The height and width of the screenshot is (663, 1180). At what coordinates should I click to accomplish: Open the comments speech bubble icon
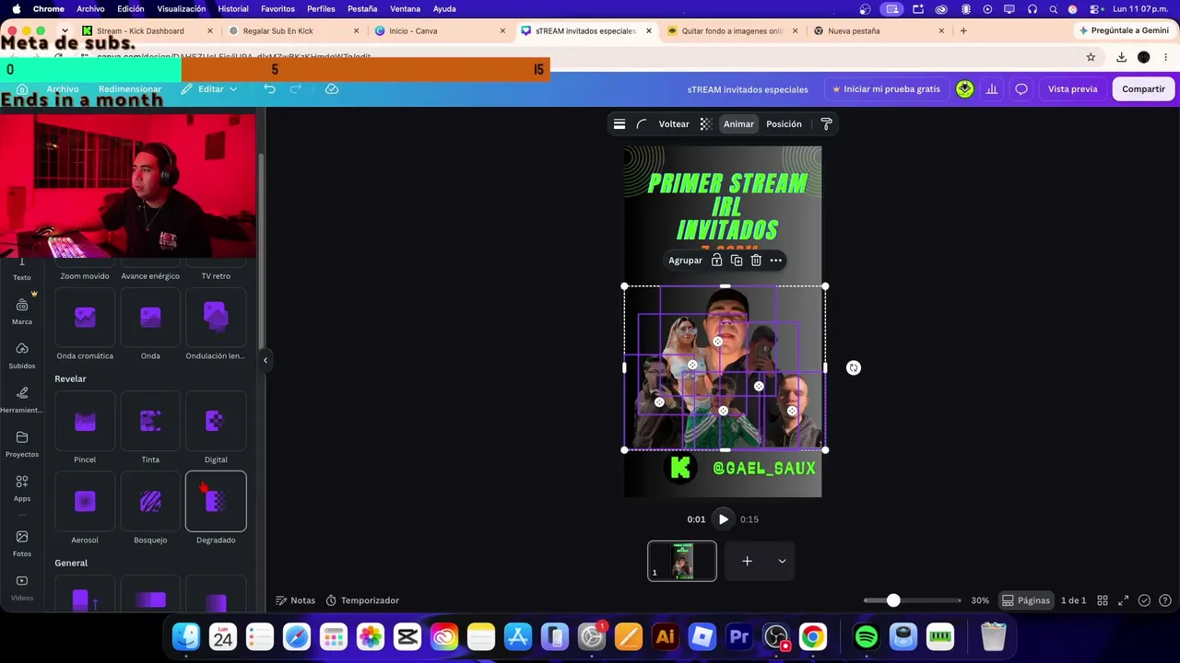[1021, 89]
